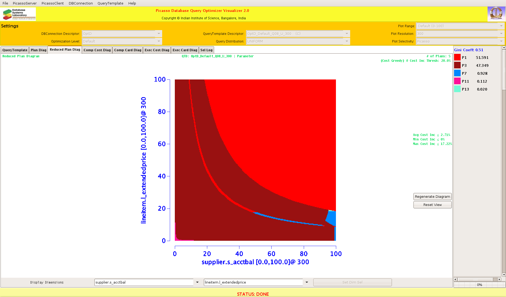Expand the Plot Resolution dropdown
The width and height of the screenshot is (506, 297).
click(501, 34)
